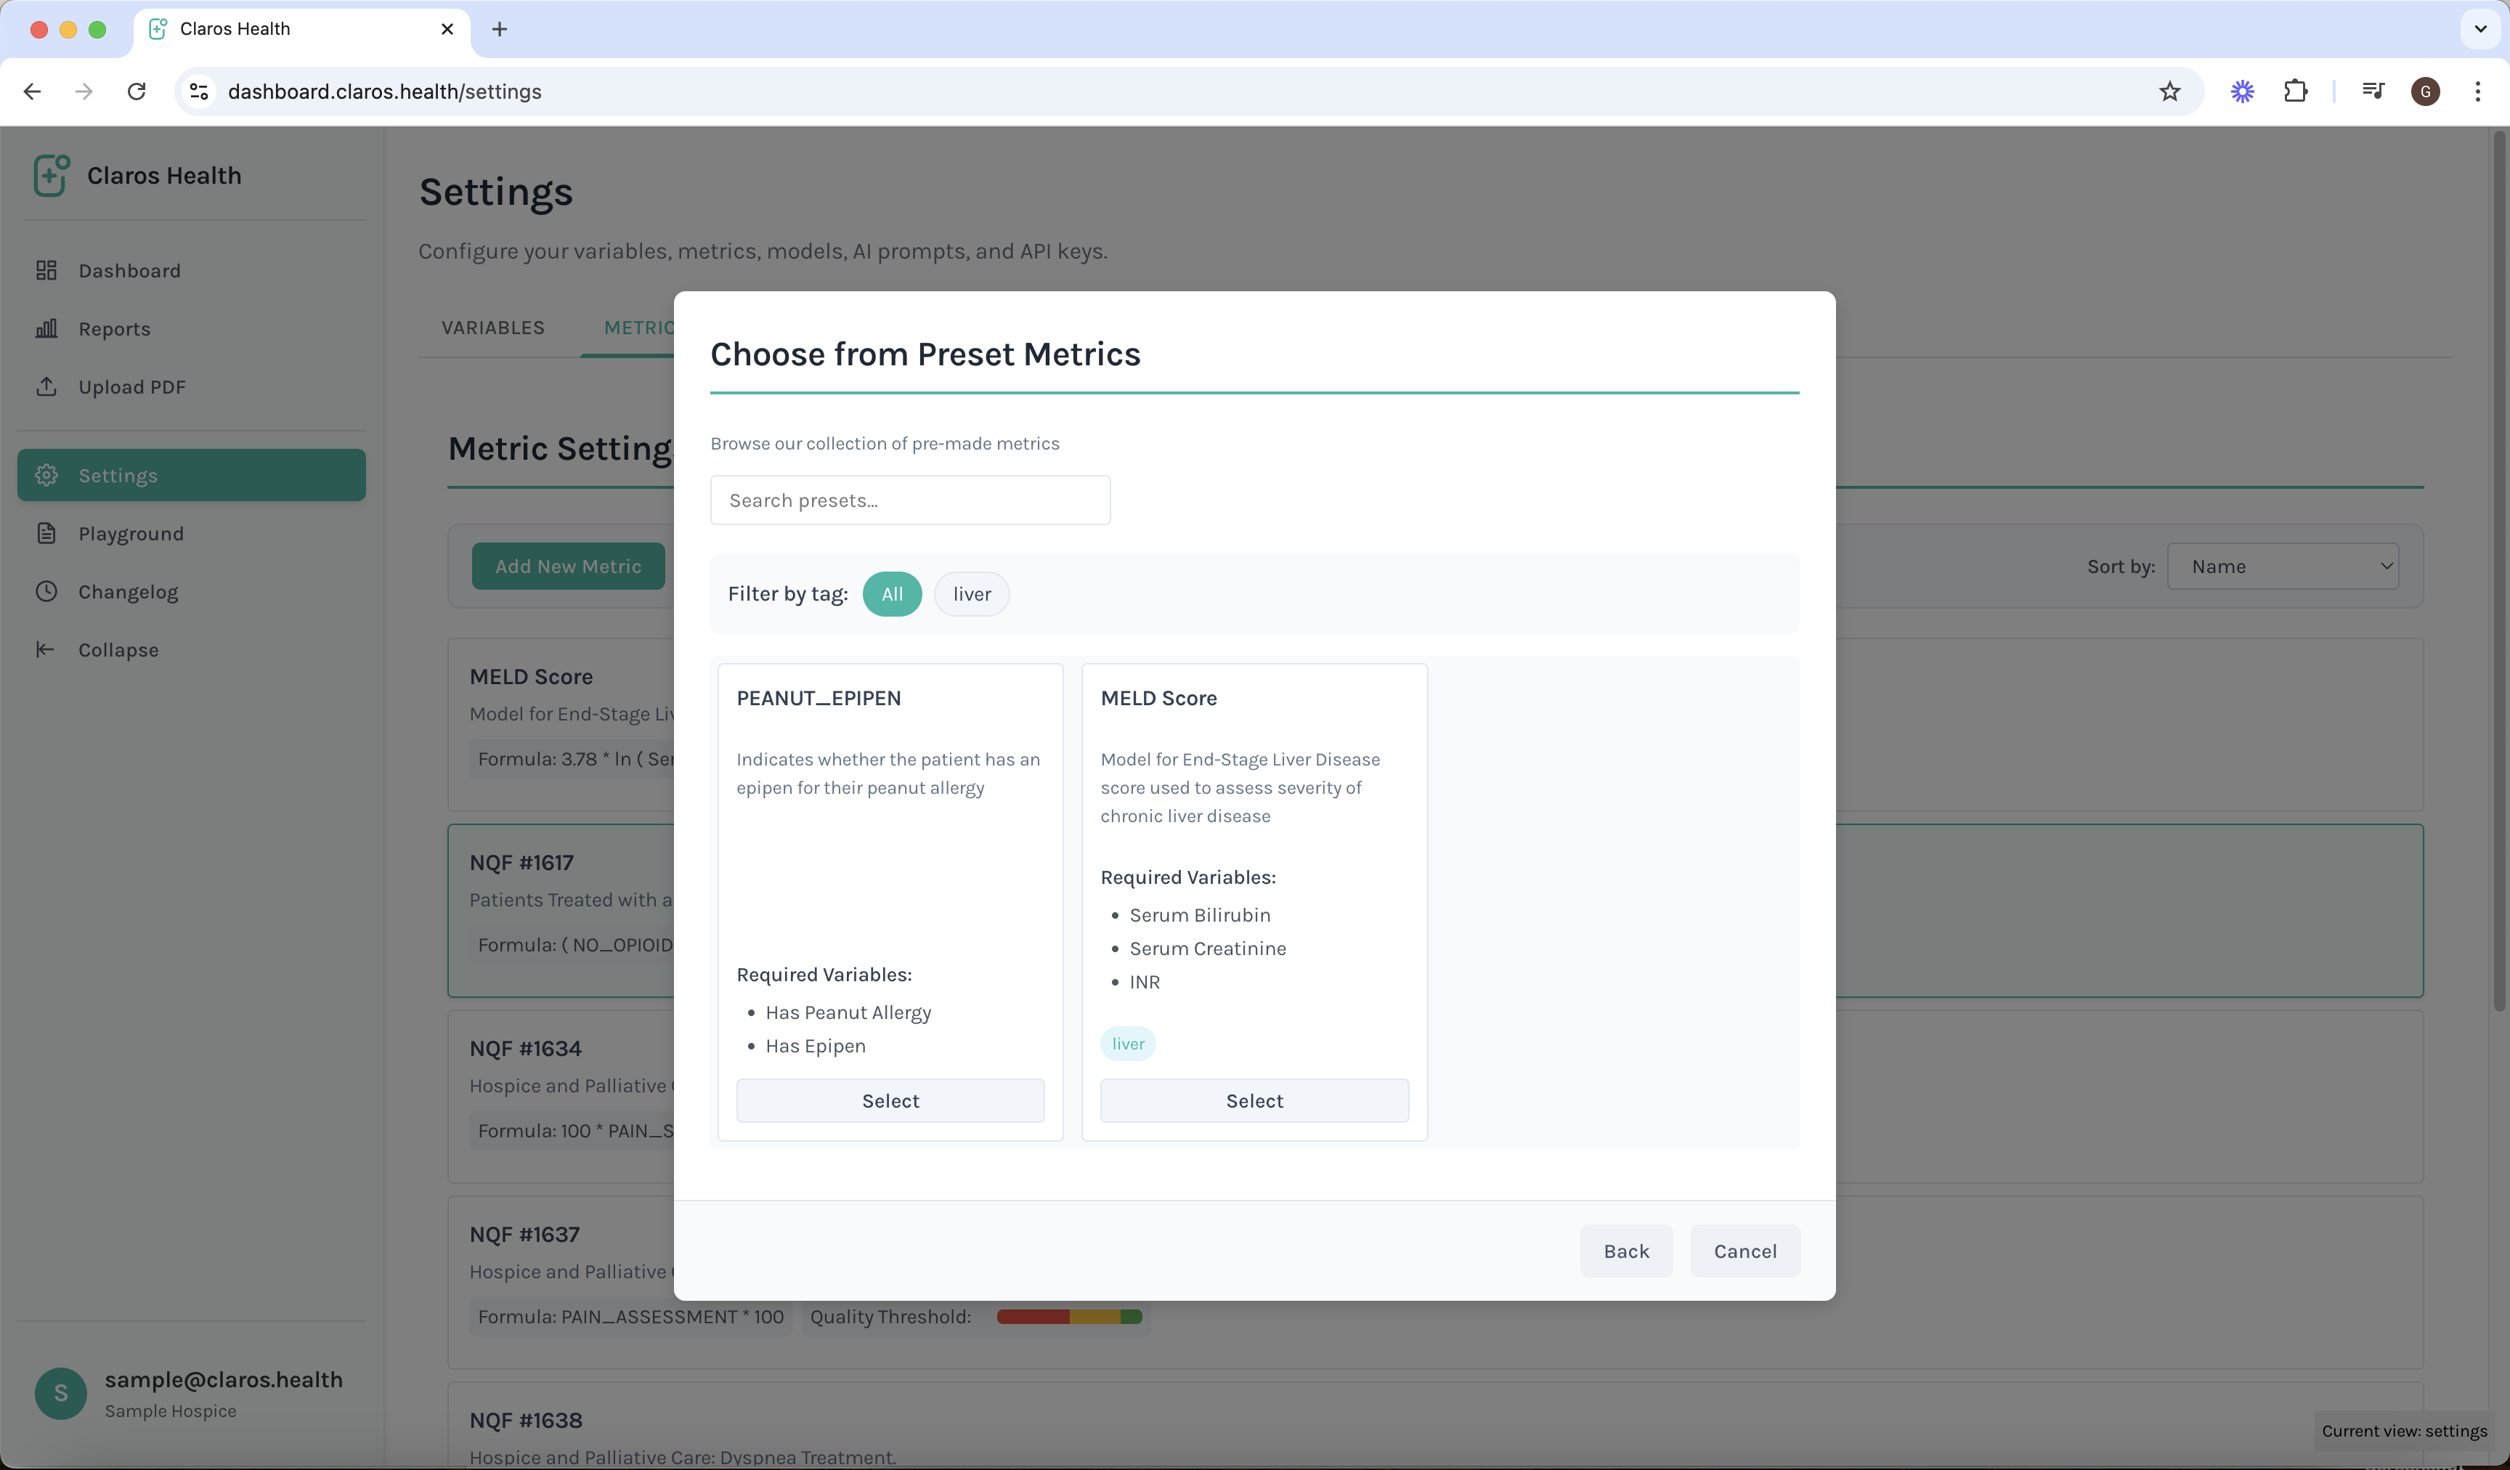Switch to the VARIABLES tab
The image size is (2510, 1470).
point(492,327)
